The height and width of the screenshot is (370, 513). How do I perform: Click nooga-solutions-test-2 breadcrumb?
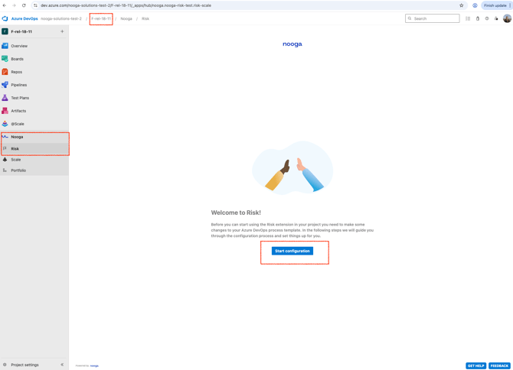tap(61, 18)
